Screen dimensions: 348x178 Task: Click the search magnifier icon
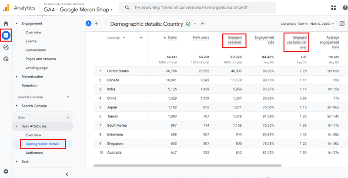(x=127, y=7)
